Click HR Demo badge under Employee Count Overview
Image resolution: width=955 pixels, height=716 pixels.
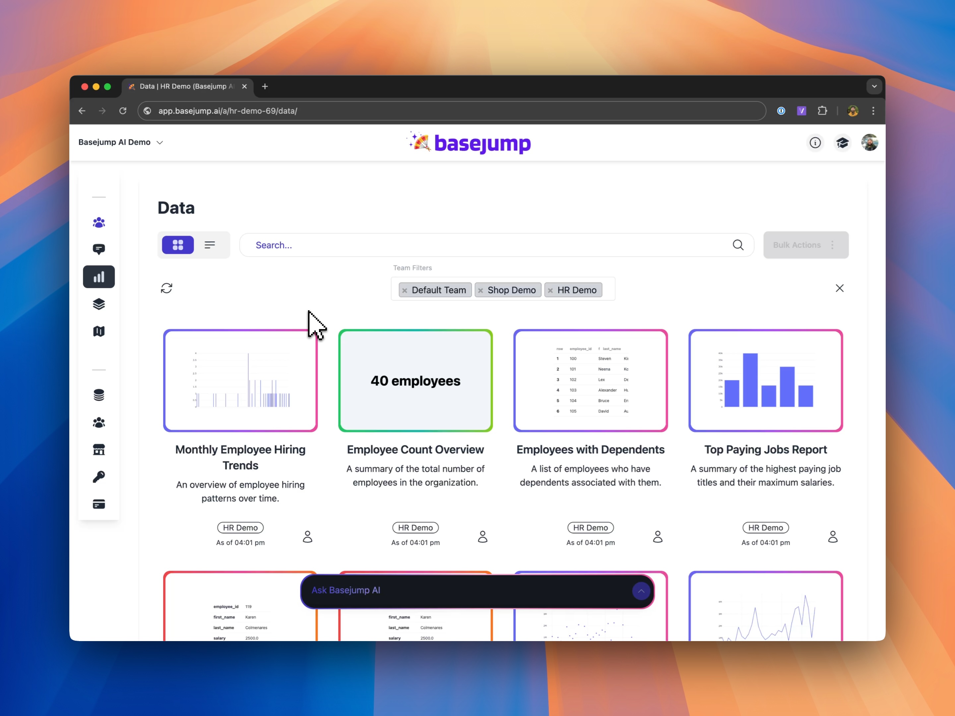click(415, 528)
